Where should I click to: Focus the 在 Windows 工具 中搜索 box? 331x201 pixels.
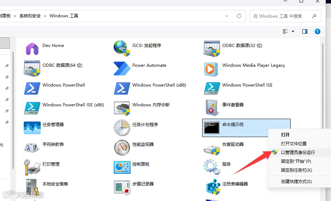coord(286,16)
